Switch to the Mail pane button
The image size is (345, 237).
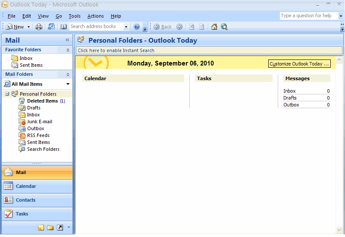point(37,173)
